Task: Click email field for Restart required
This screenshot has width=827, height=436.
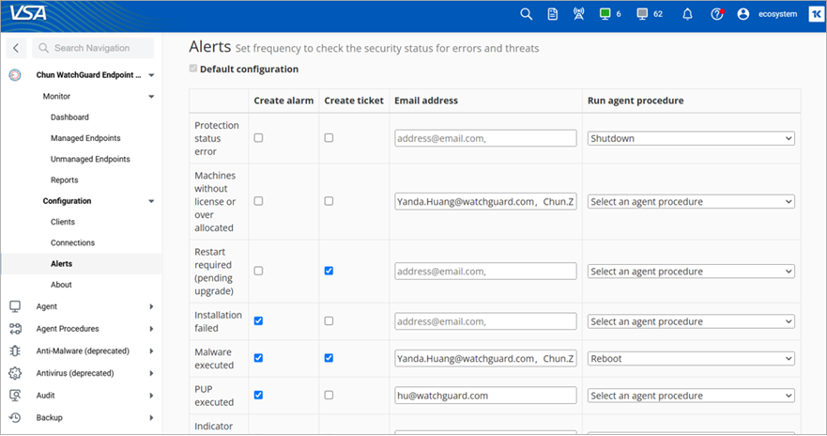Action: [x=485, y=272]
